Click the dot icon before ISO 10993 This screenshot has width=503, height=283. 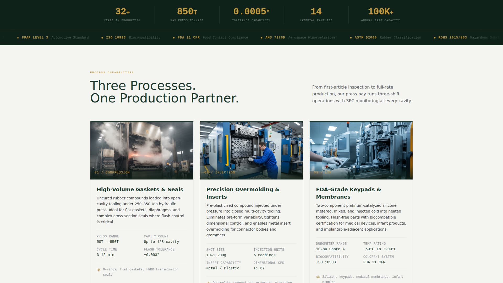102,37
